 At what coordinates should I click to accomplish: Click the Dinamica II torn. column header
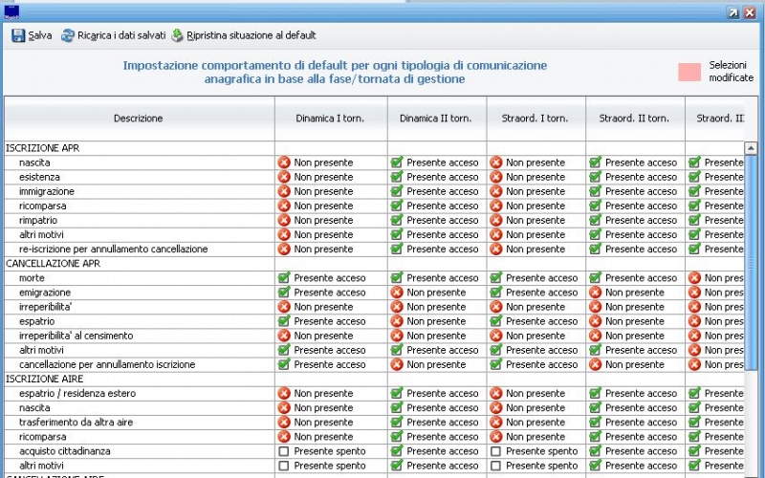(x=436, y=119)
